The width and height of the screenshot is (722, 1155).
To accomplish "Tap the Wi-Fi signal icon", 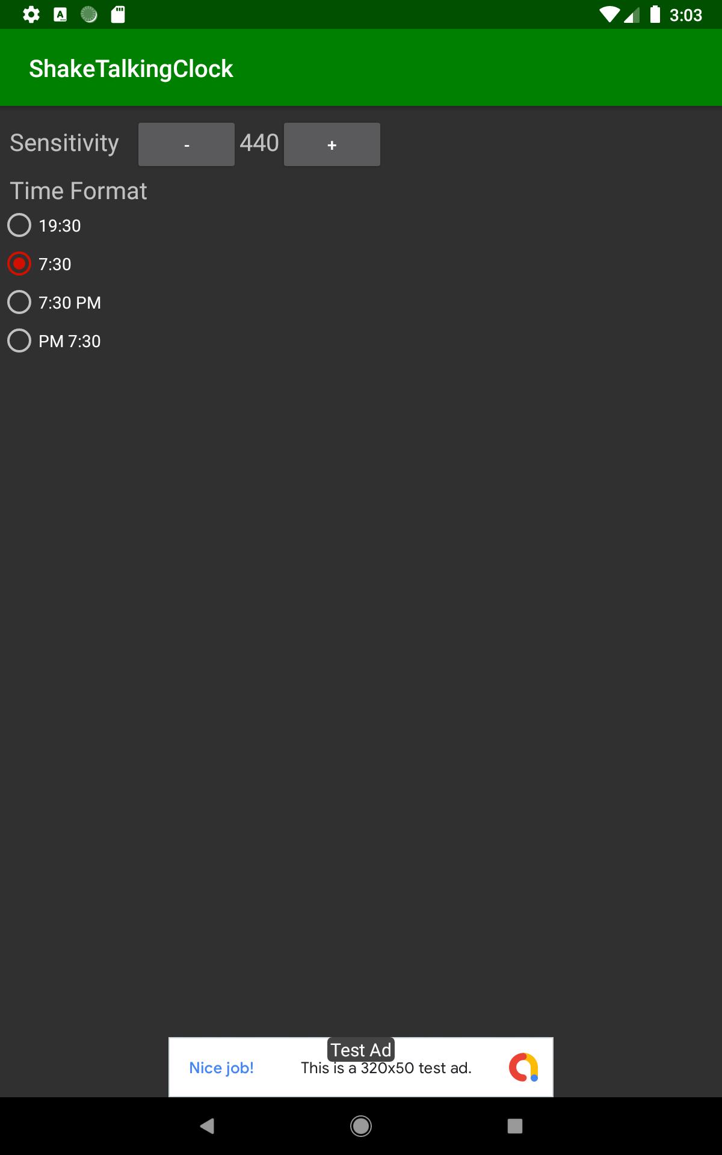I will [x=610, y=14].
